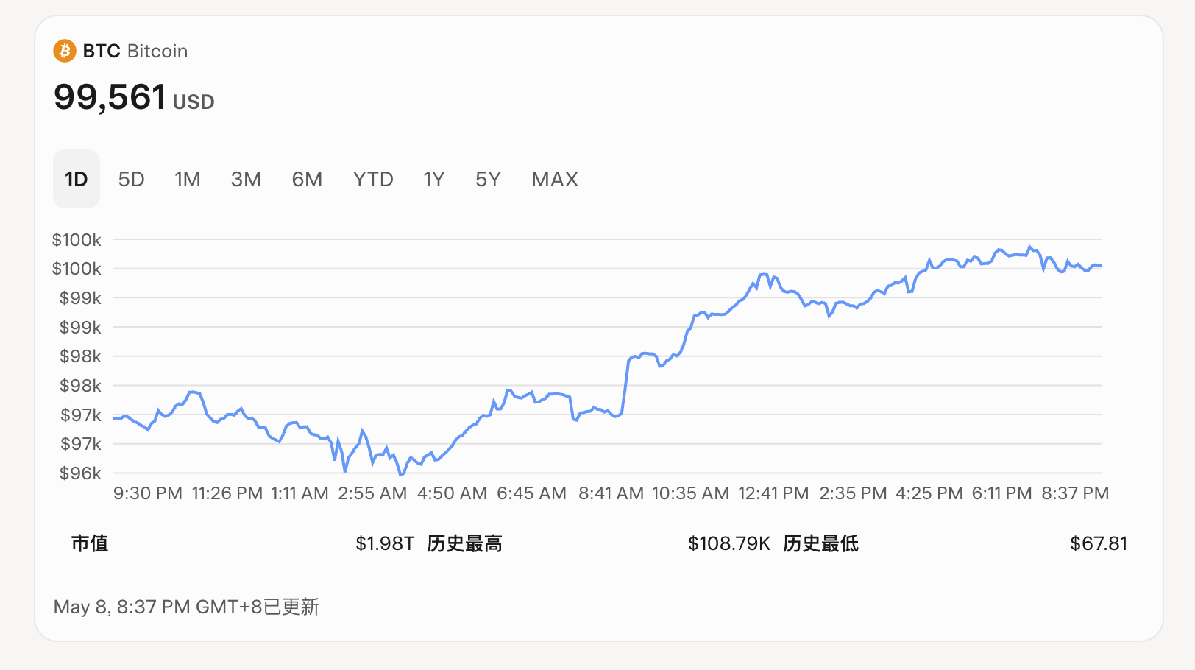Open the 1Y price chart

click(x=434, y=179)
